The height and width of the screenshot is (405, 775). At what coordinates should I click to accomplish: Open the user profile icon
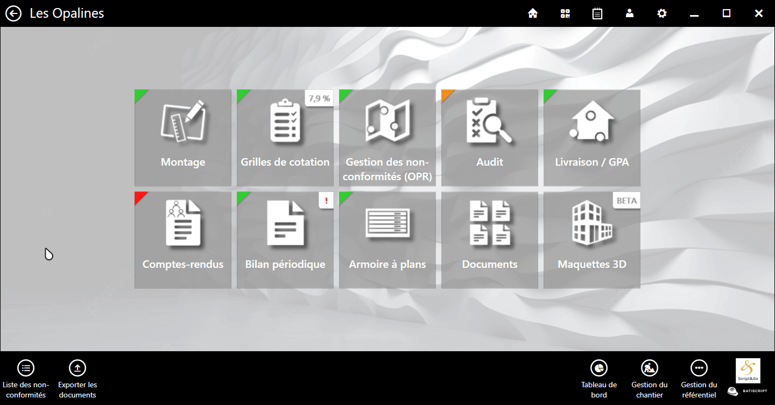[630, 13]
